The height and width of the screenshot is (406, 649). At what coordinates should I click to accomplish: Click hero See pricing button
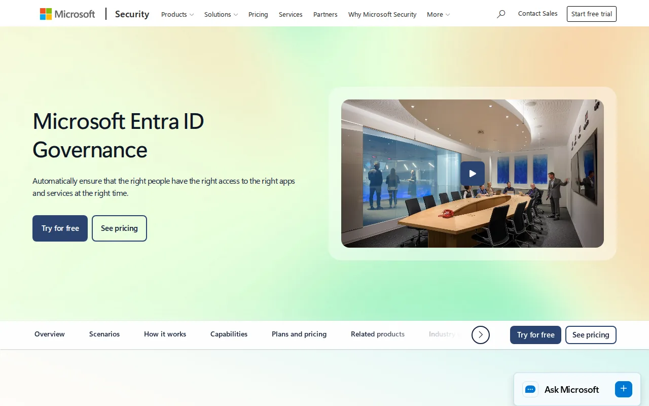[119, 228]
